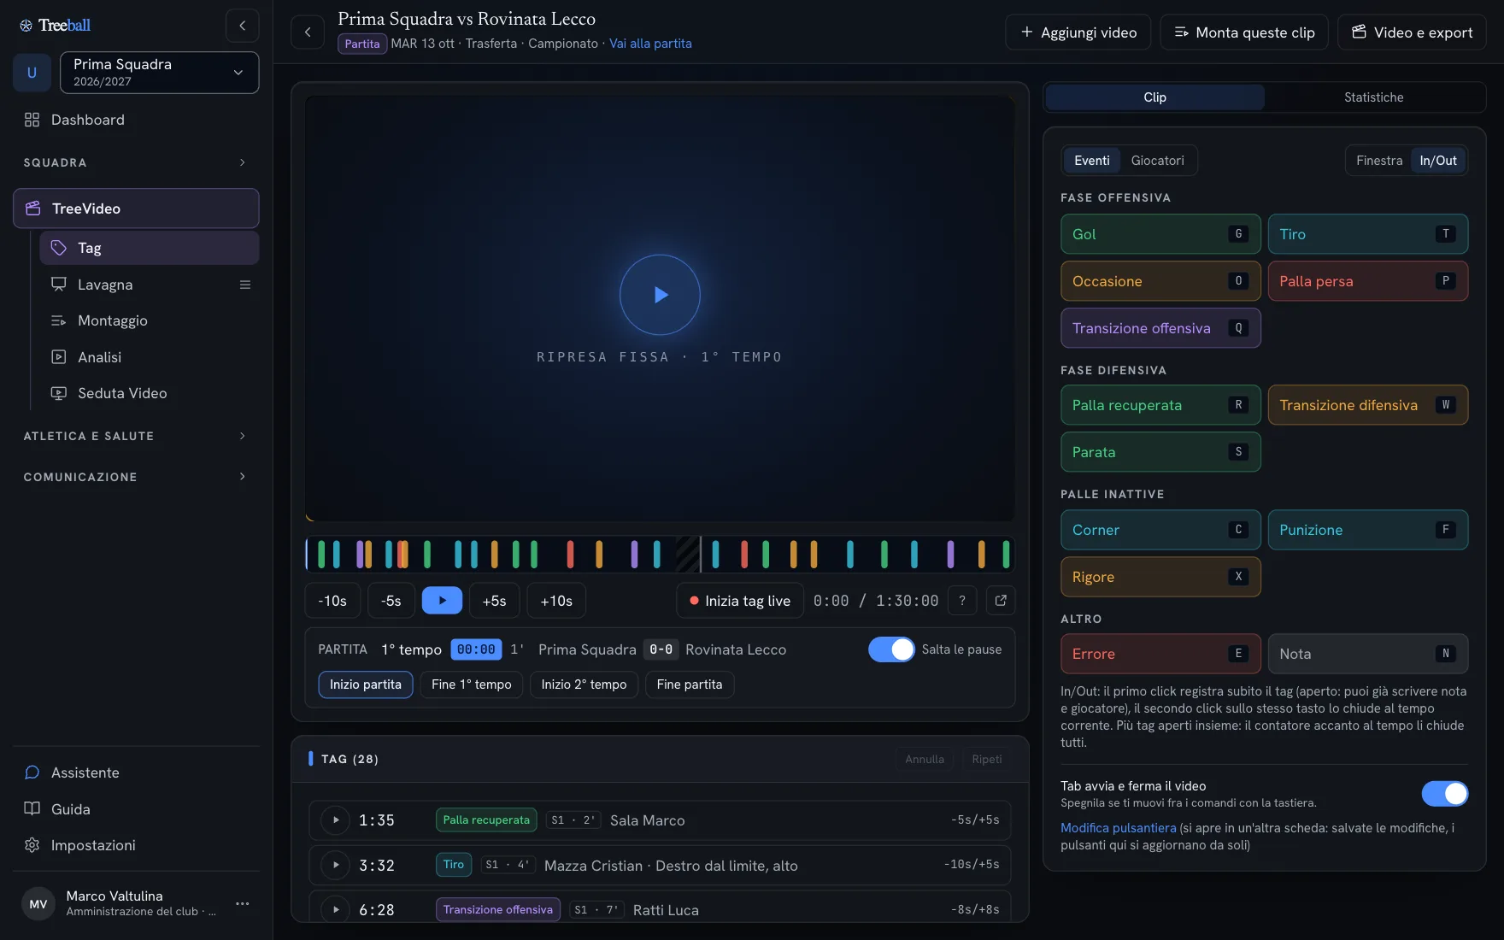1504x940 pixels.
Task: Go back using the header arrow button
Action: 308,32
